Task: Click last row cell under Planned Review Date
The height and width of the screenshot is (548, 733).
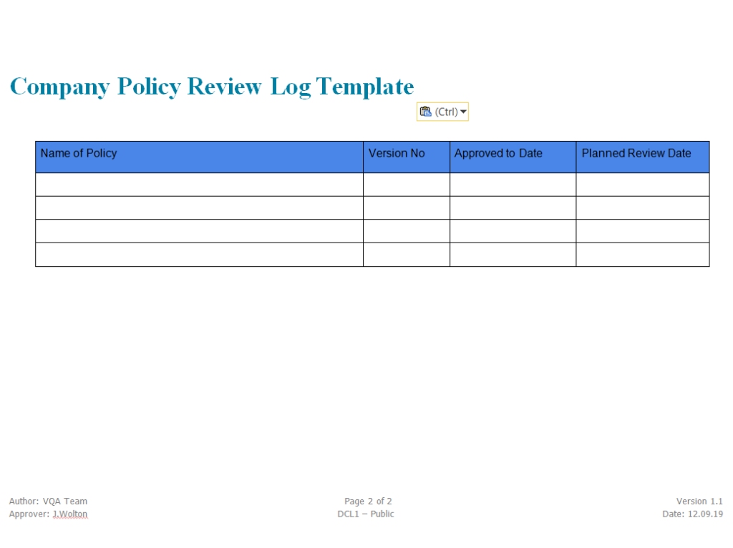Action: coord(642,255)
